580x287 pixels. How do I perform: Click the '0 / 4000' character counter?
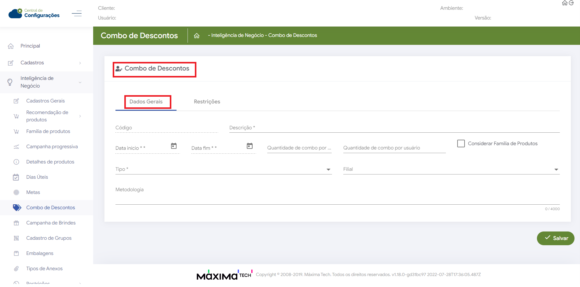(x=553, y=209)
